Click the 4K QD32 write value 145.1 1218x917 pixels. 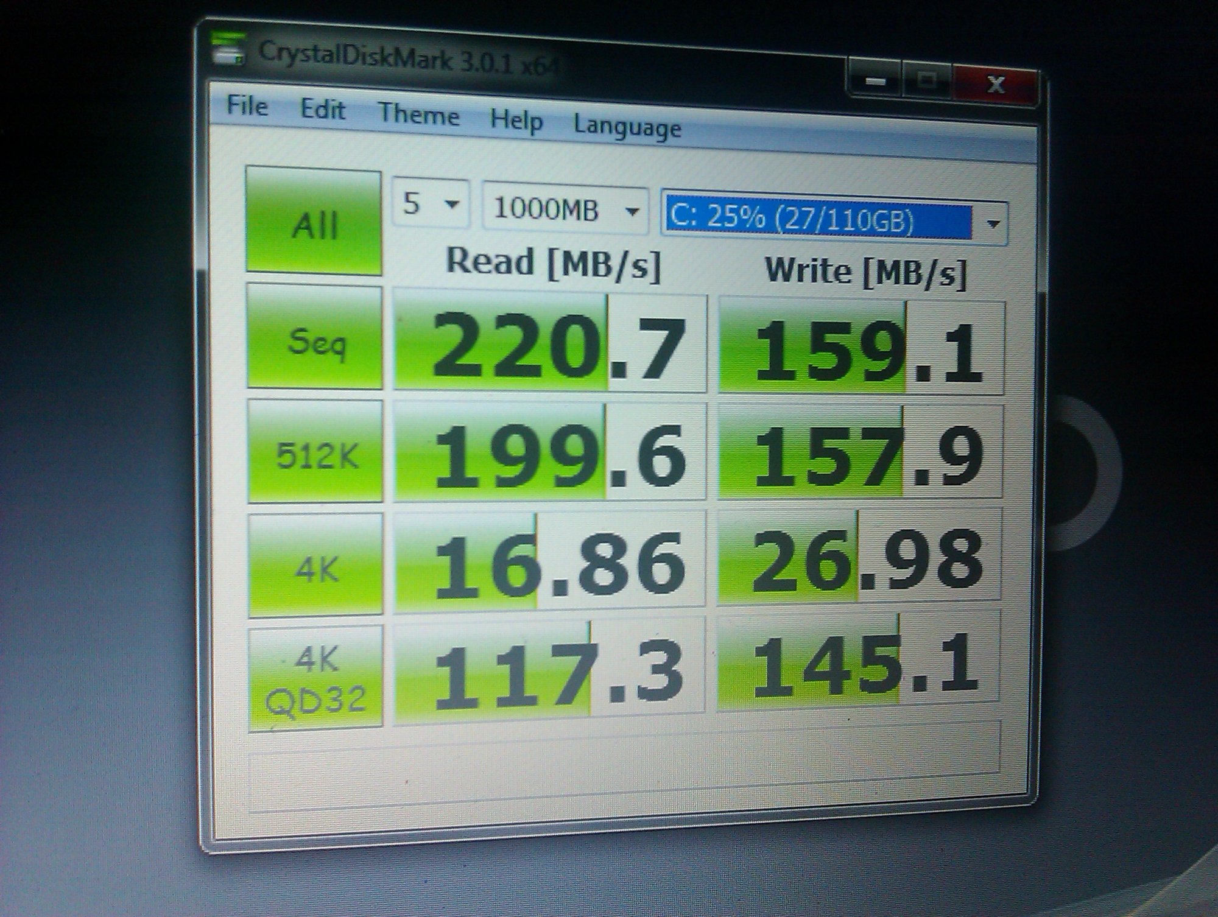(857, 662)
